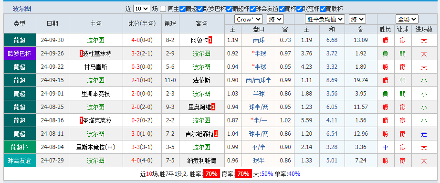Click home team 里斯本竞技(中) in 葡超杯 row
Viewport: 440px width, 183px height.
click(x=96, y=147)
